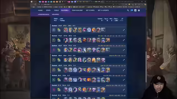The image size is (177, 99).
Task: Click the little legend icon in third-place match
Action: click(59, 30)
